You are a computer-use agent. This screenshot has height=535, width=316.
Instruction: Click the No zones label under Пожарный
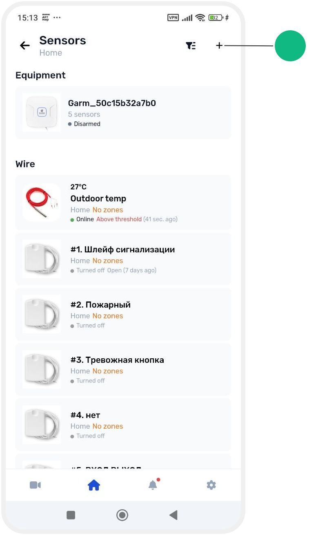click(x=108, y=316)
